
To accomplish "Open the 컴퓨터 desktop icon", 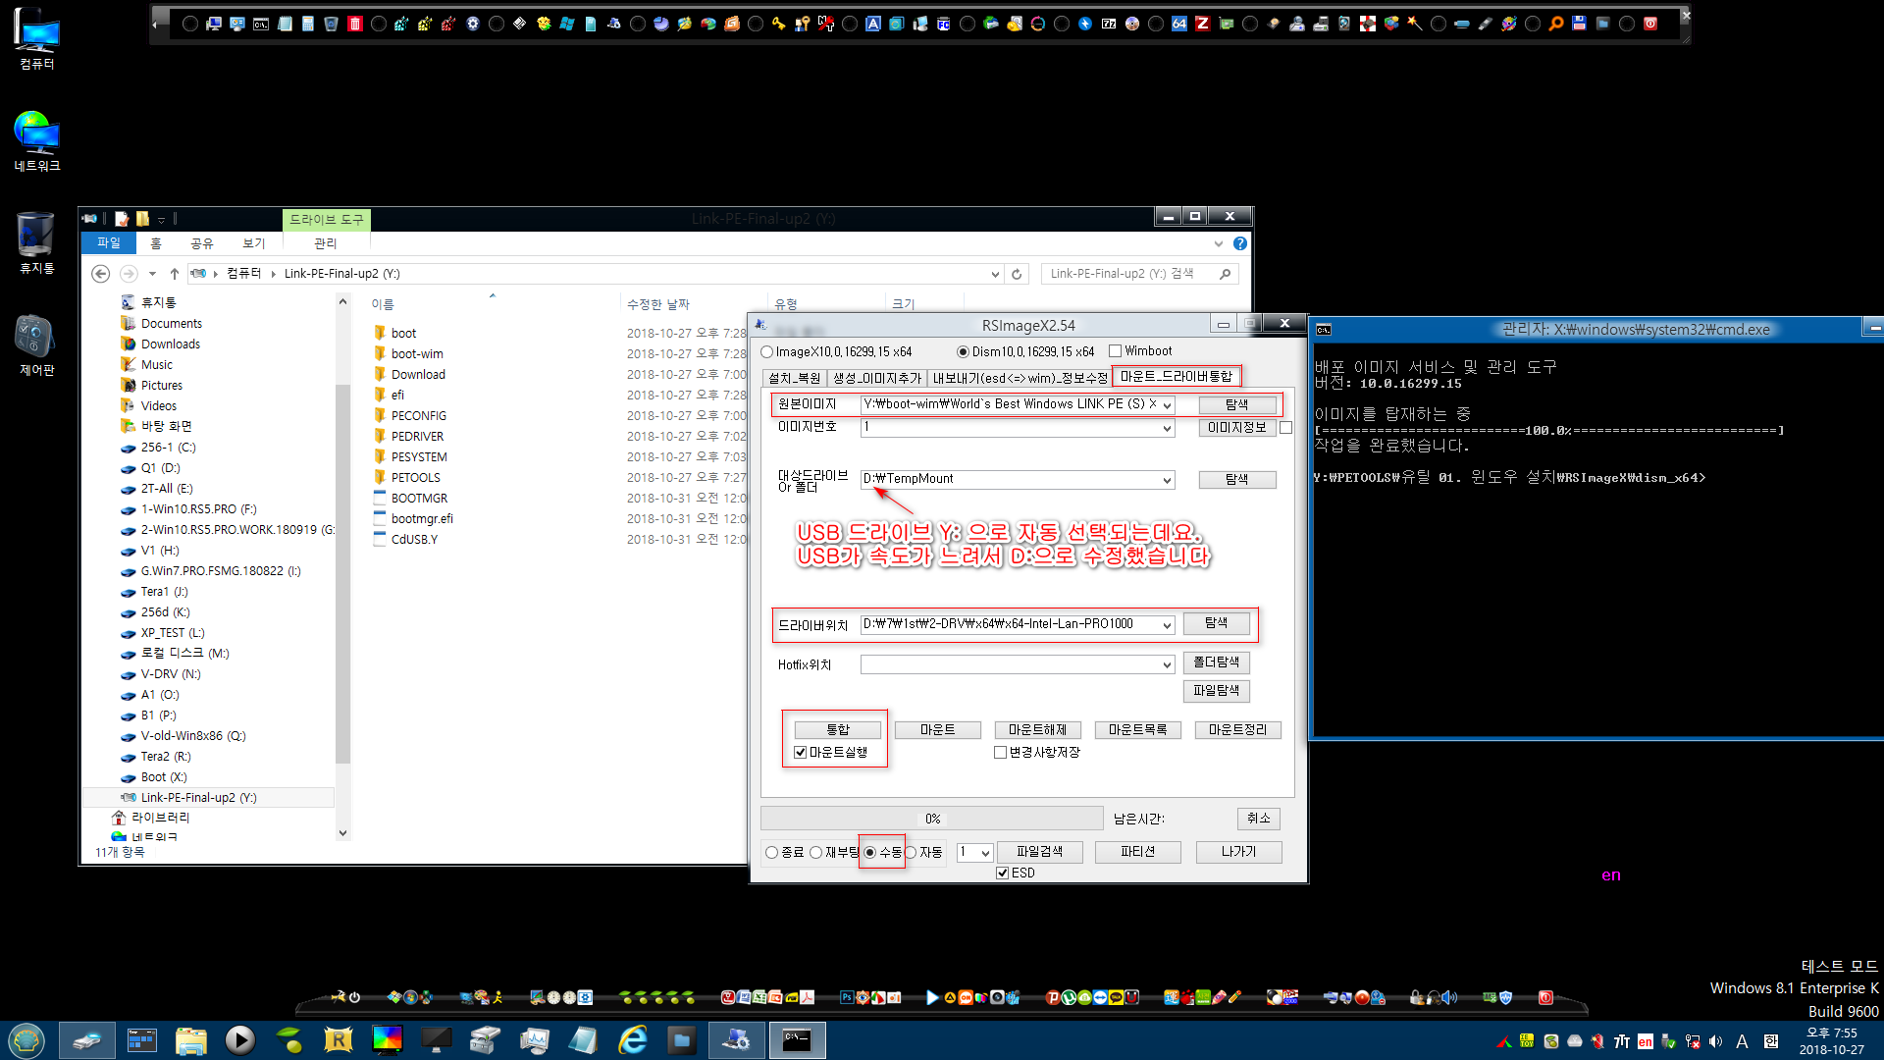I will 37,39.
